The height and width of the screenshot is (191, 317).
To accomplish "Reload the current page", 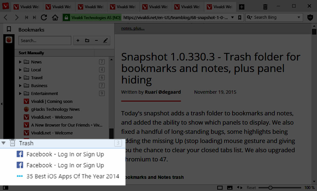I will (x=44, y=17).
